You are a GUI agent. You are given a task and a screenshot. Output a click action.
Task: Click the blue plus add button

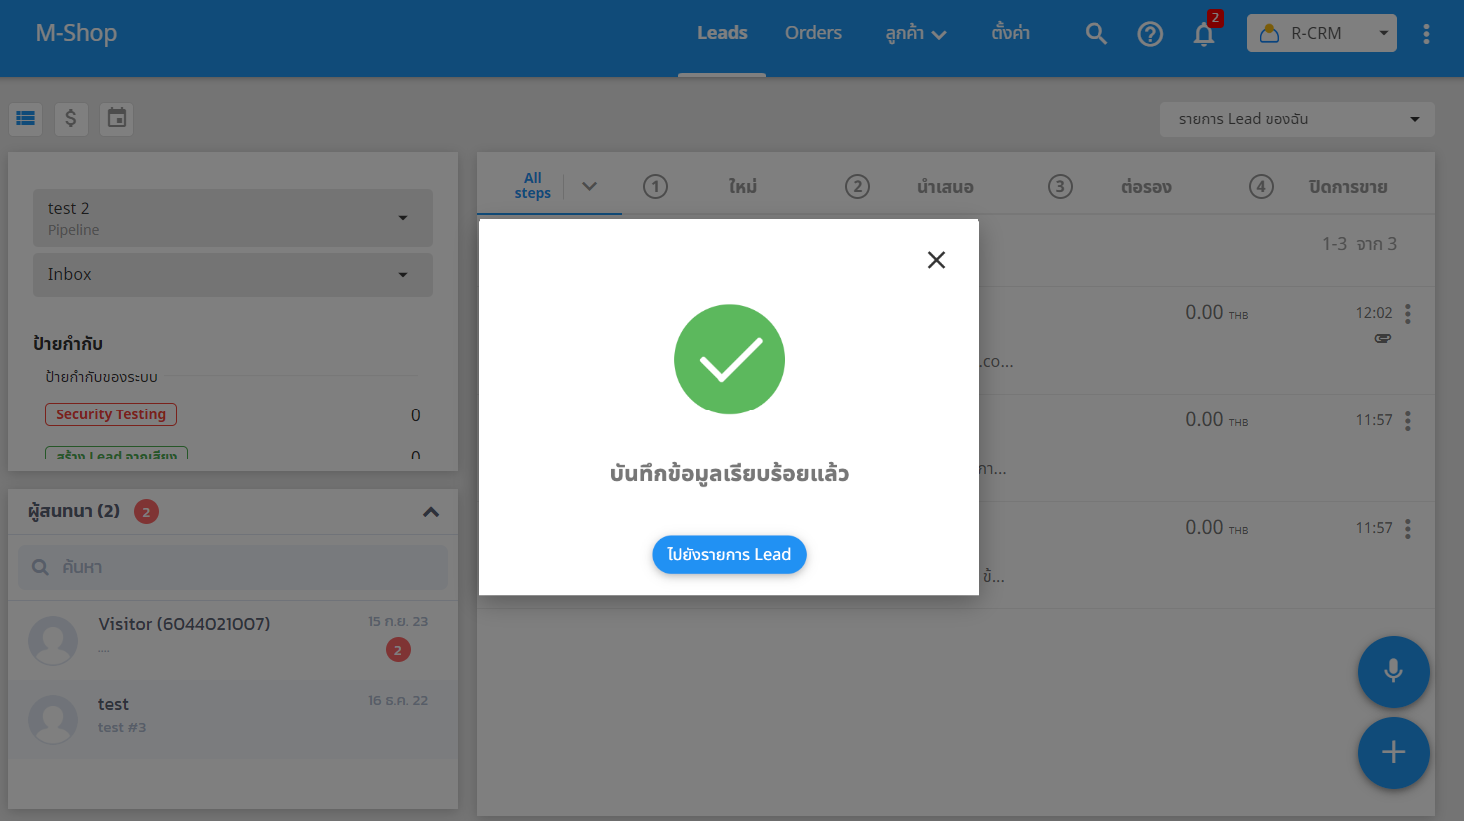coord(1393,753)
